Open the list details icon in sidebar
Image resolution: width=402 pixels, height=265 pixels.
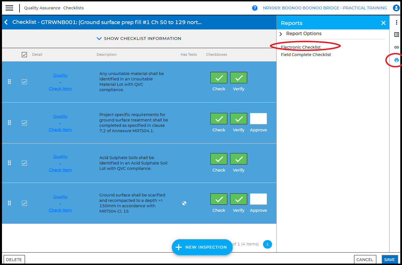(x=396, y=35)
